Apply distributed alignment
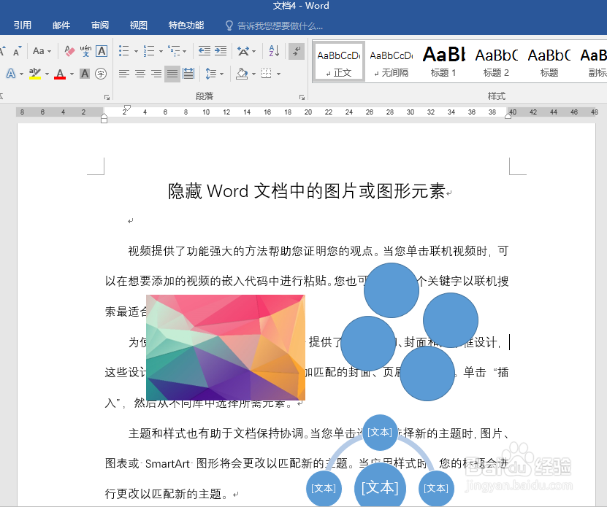The height and width of the screenshot is (507, 607). click(188, 74)
